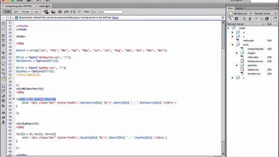The image size is (279, 157).
Task: Open Recent Snippets icon
Action: pos(3,101)
